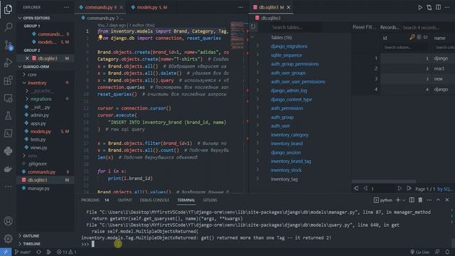Split the editor right
The image size is (455, 256).
point(438,7)
